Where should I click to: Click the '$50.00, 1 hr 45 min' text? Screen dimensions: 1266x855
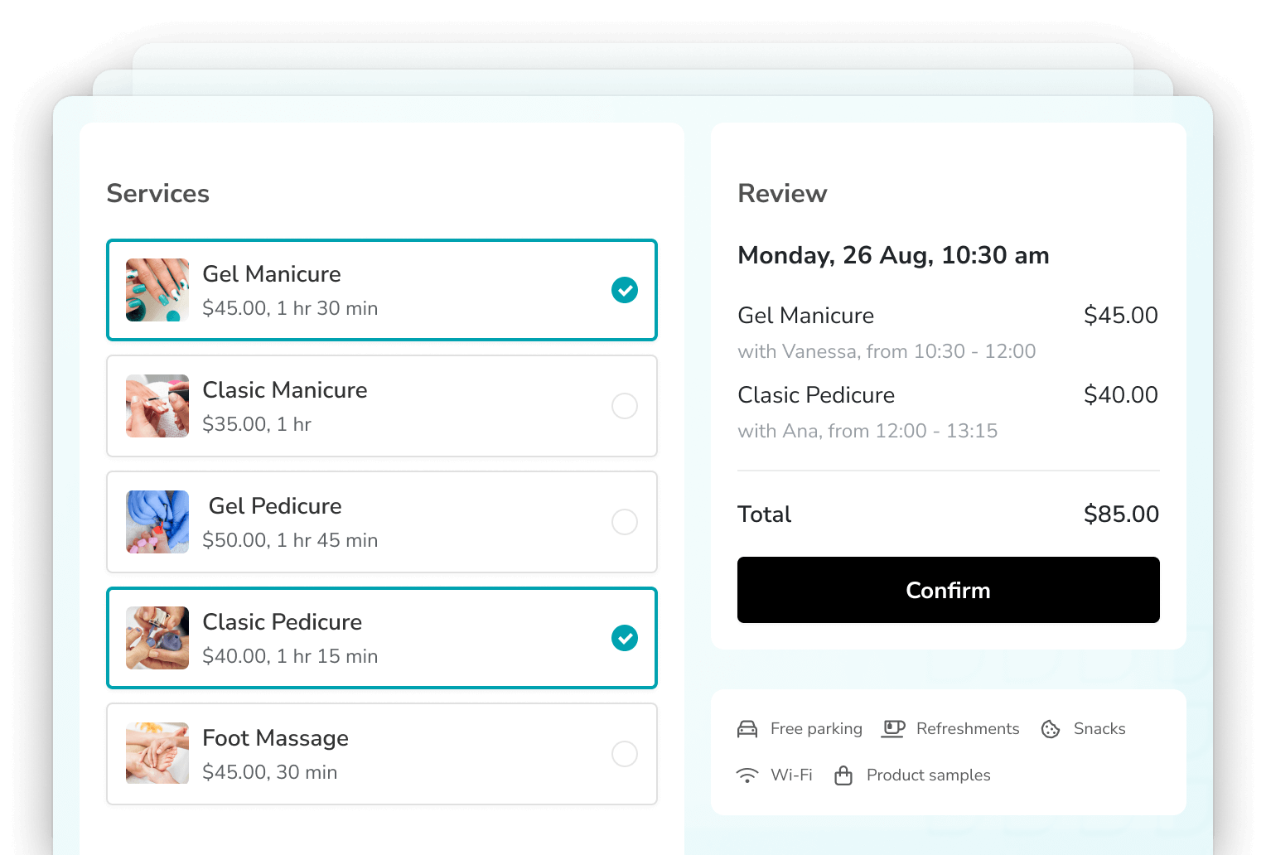(290, 540)
